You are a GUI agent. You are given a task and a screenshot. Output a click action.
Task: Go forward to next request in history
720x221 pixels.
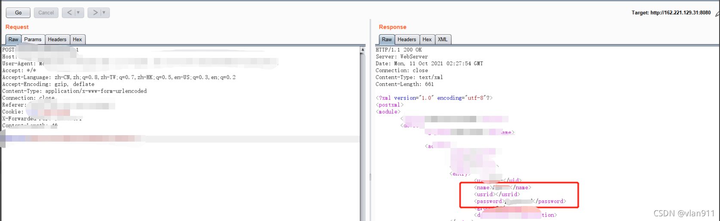tap(95, 13)
